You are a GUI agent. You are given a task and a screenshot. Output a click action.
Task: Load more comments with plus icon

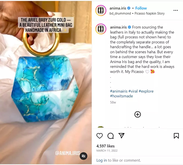point(138,115)
